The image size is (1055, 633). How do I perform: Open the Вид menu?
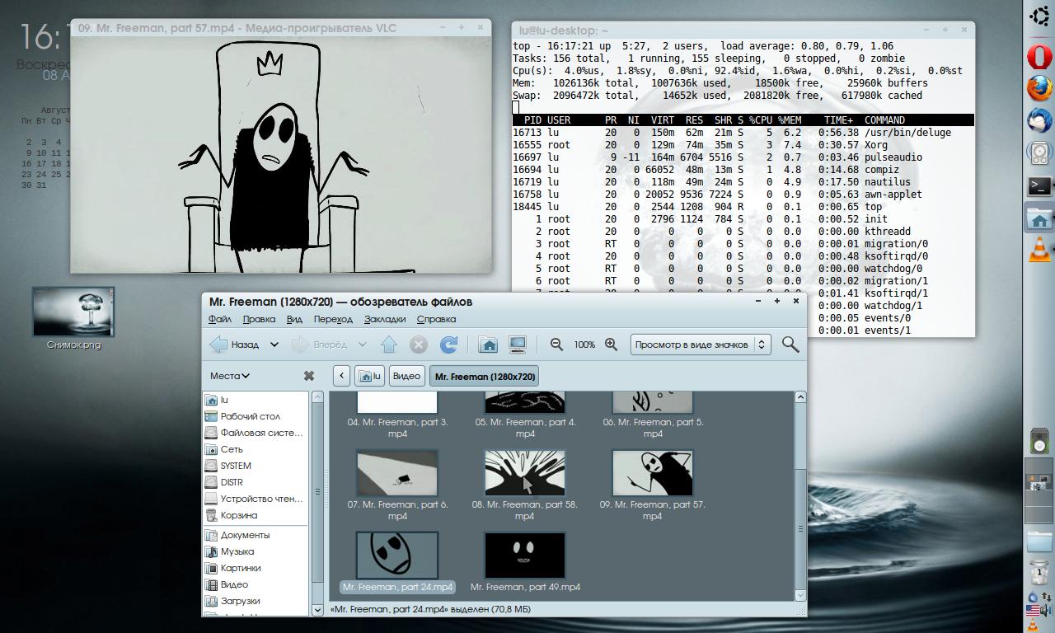point(294,319)
